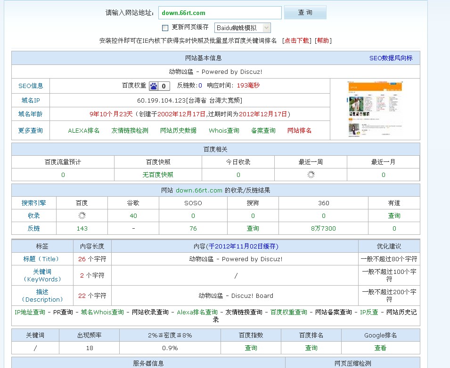450x368 pixels.
Task: Click 360 反链 count 8万7300
Action: 323,228
